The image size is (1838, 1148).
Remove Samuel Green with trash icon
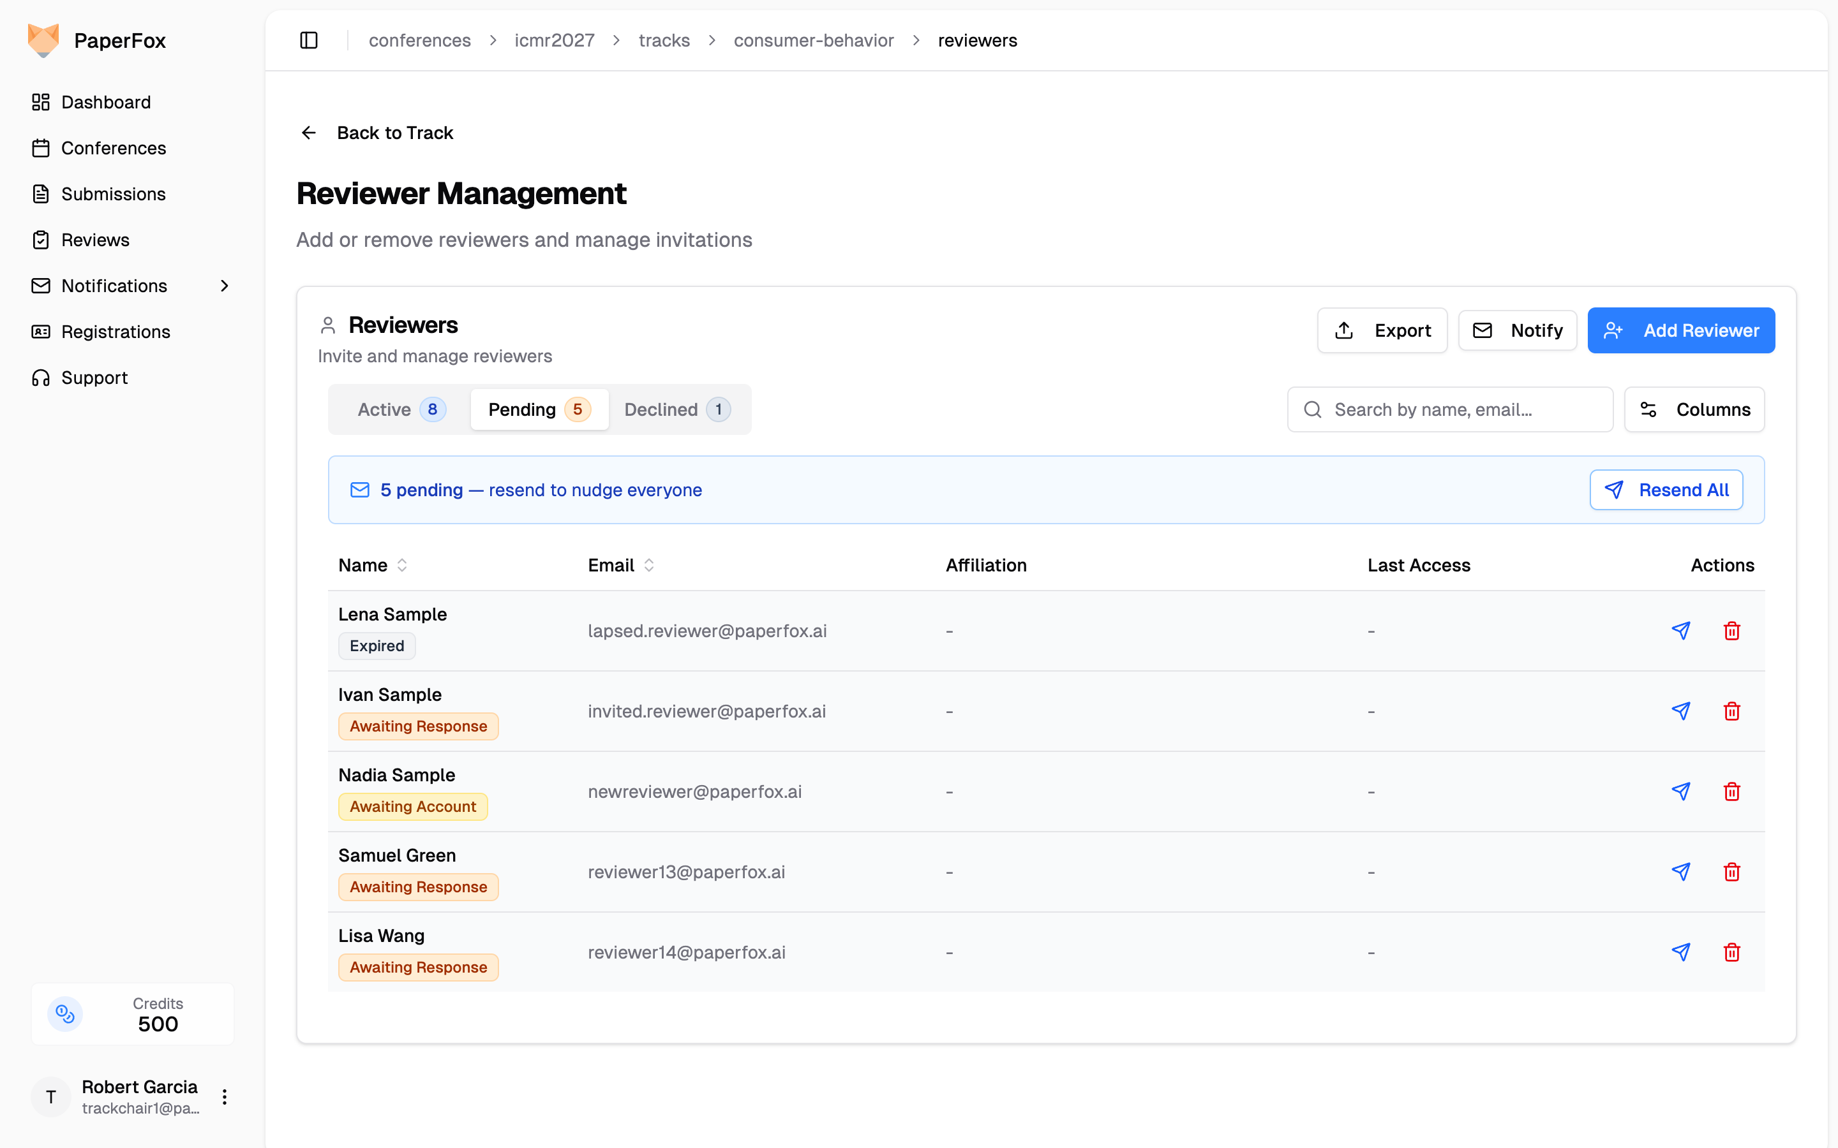tap(1731, 872)
